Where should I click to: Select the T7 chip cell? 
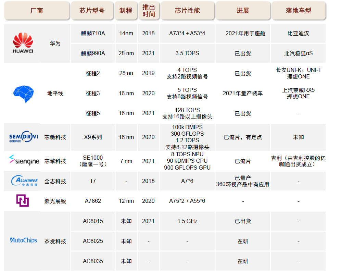(93, 181)
